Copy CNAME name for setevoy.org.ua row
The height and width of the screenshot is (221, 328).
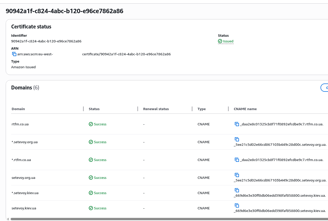237,175
